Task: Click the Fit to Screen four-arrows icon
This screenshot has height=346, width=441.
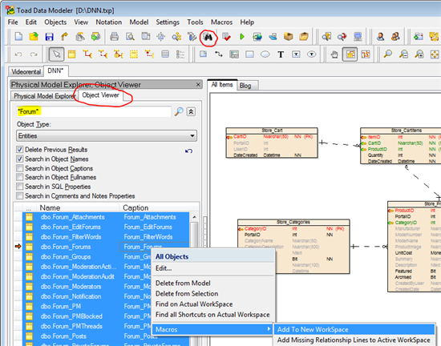Action: (435, 54)
